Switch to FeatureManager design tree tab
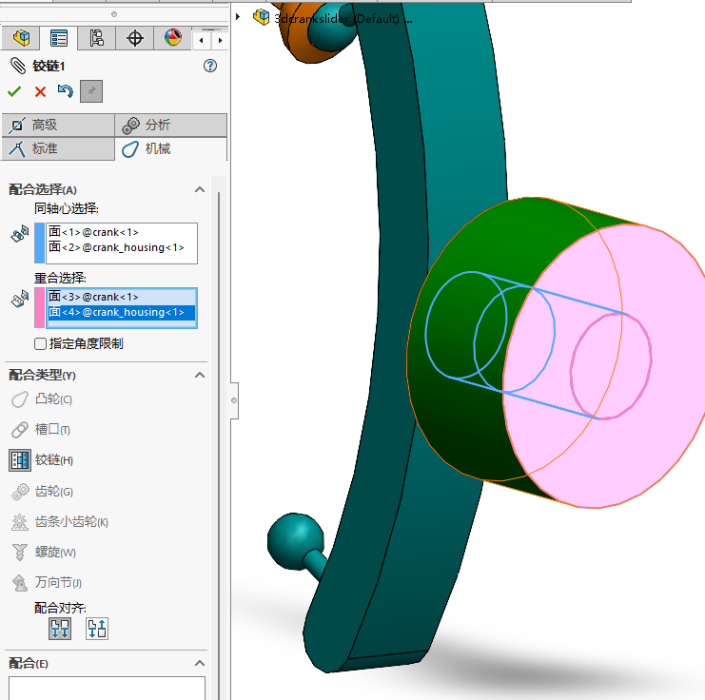705x700 pixels. click(21, 38)
